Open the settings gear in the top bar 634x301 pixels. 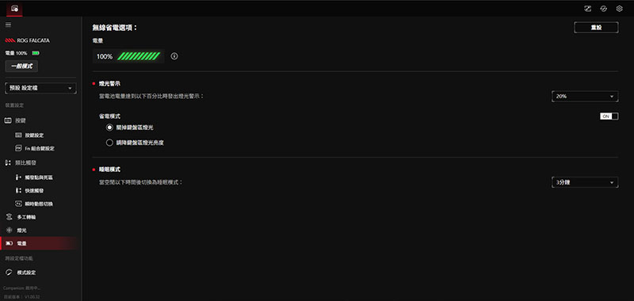(619, 9)
